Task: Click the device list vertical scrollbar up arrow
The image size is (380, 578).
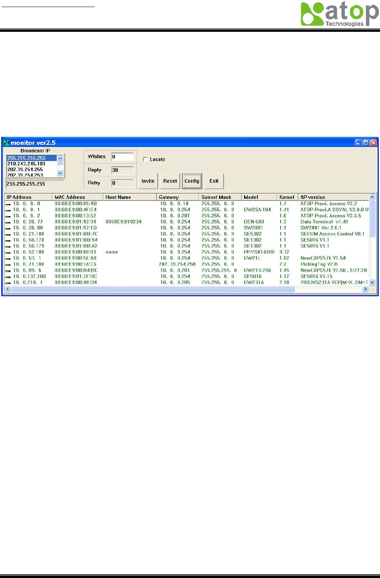Action: pos(372,197)
